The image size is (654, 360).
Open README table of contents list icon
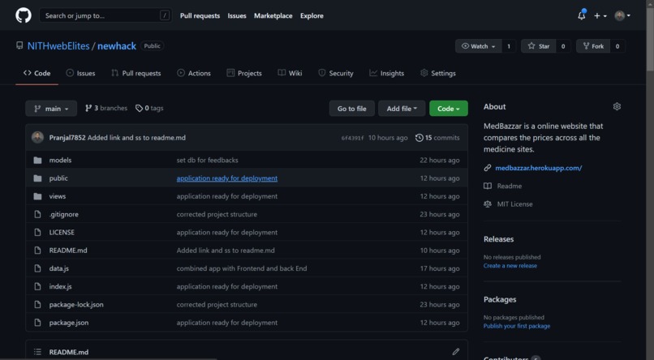coord(37,352)
